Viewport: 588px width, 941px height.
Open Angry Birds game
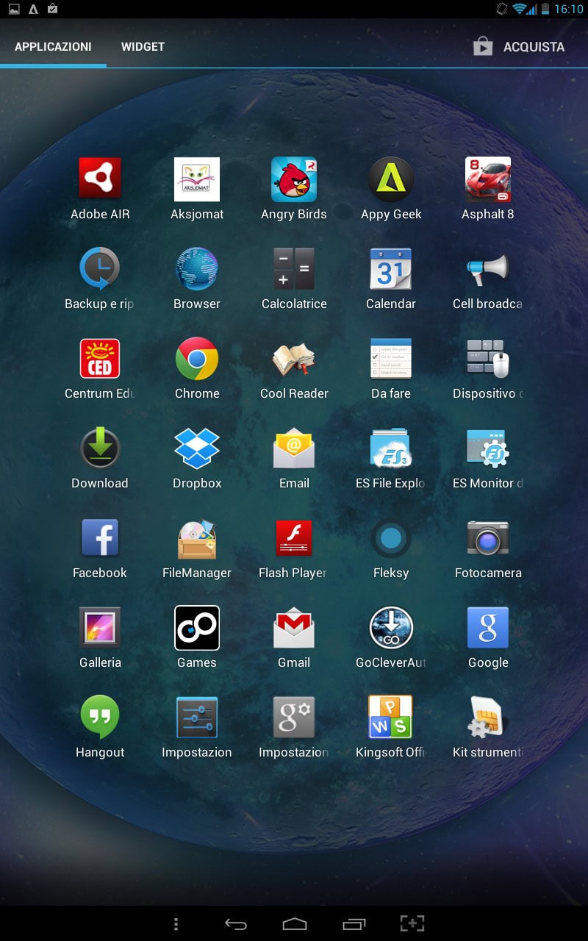point(294,190)
